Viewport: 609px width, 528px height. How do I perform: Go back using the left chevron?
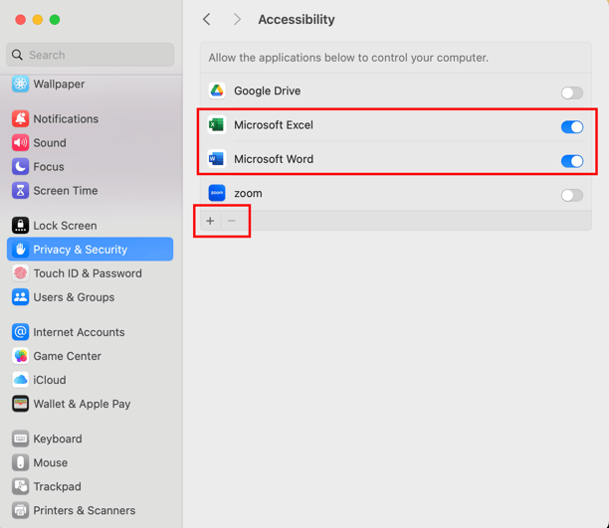click(x=207, y=20)
